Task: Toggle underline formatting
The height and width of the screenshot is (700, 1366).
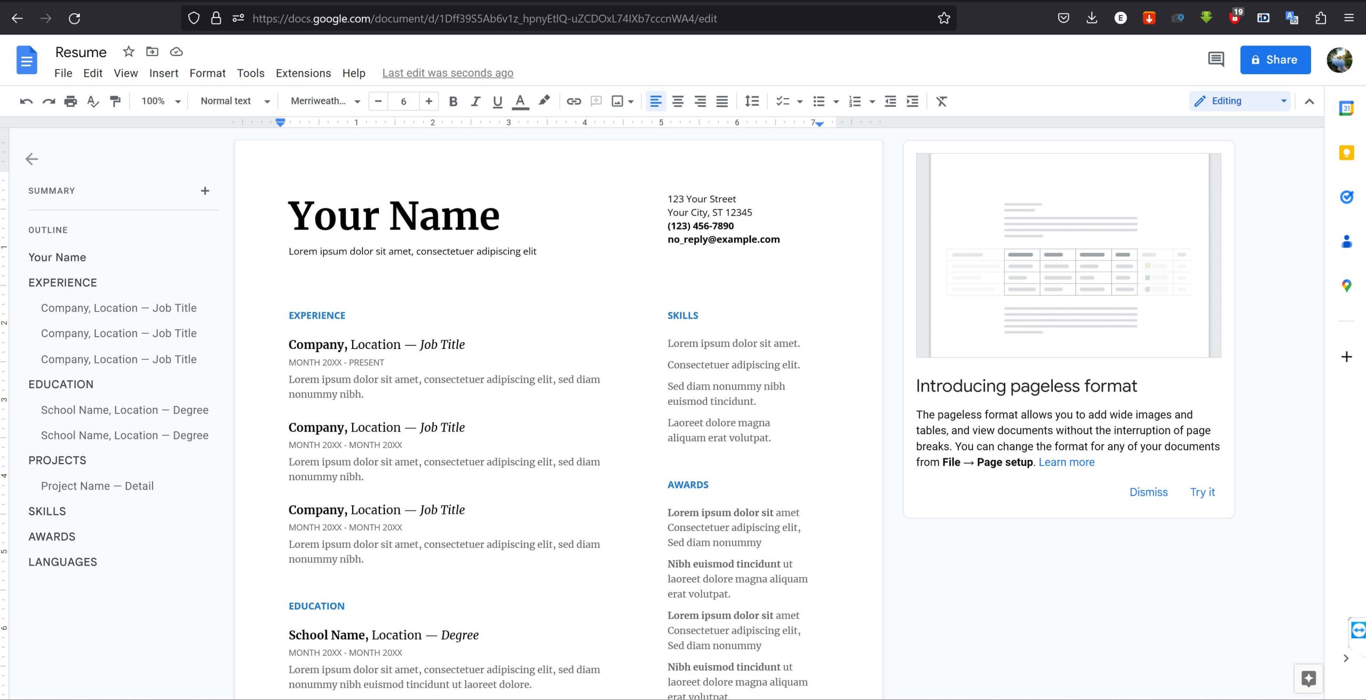Action: point(497,101)
